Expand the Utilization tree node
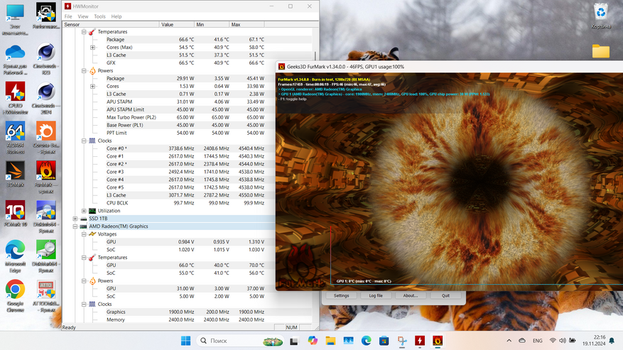Screen dimensions: 623x350 point(84,211)
